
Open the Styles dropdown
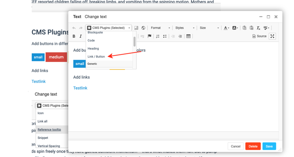(185, 28)
